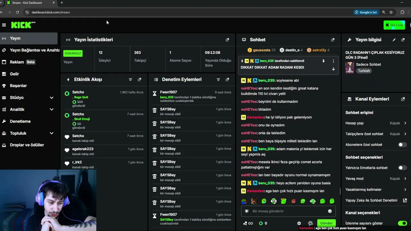Screen dimensions: 411x231
Task: Open Takipçilere özel sohbet setting options
Action: point(376,134)
